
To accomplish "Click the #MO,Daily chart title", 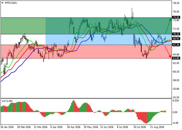I will tap(11, 3).
